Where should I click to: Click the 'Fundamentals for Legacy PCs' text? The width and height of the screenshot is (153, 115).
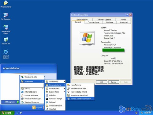pyautogui.click(x=114, y=33)
